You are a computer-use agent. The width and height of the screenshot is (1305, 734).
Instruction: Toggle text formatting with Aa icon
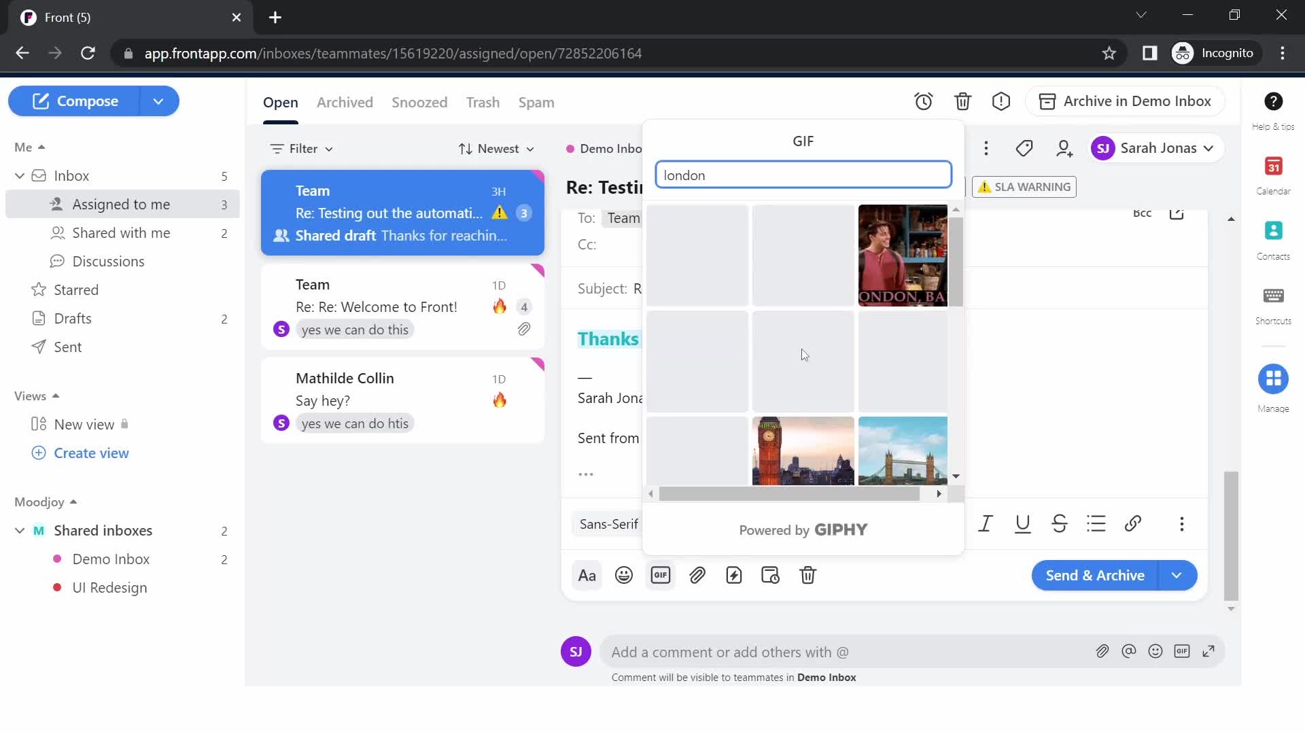coord(587,576)
